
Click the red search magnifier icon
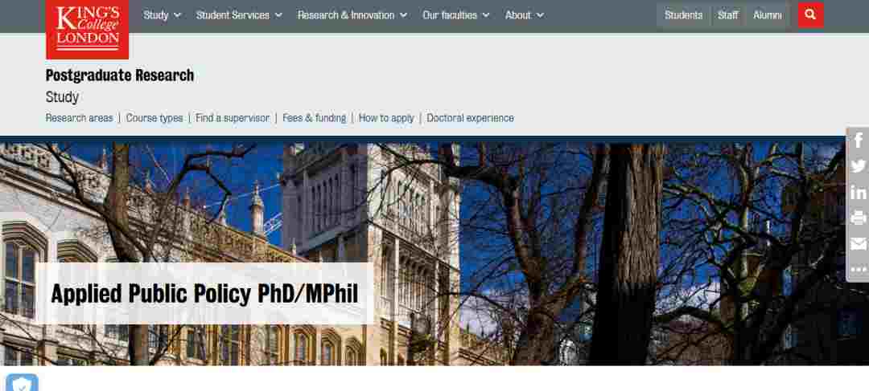point(810,15)
